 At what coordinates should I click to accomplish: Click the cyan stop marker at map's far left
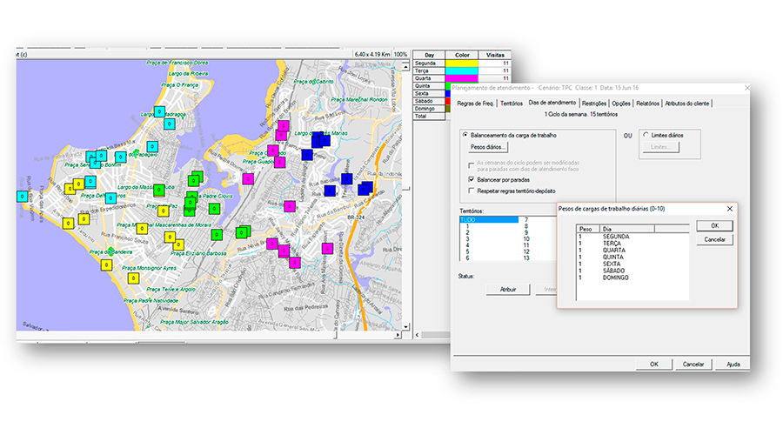[x=23, y=197]
